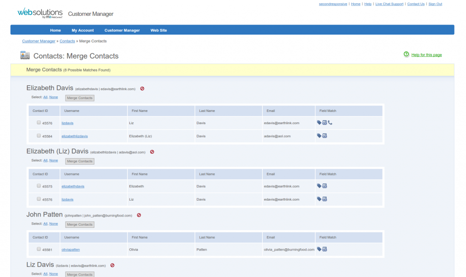
Task: Click the tag icon for elizabethdavis row
Action: pyautogui.click(x=319, y=186)
